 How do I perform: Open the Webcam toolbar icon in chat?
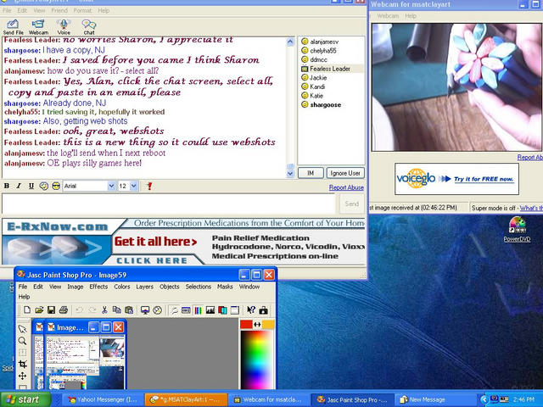click(x=38, y=27)
